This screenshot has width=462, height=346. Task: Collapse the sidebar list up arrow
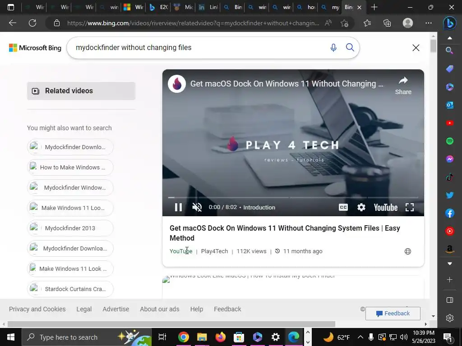(x=450, y=38)
